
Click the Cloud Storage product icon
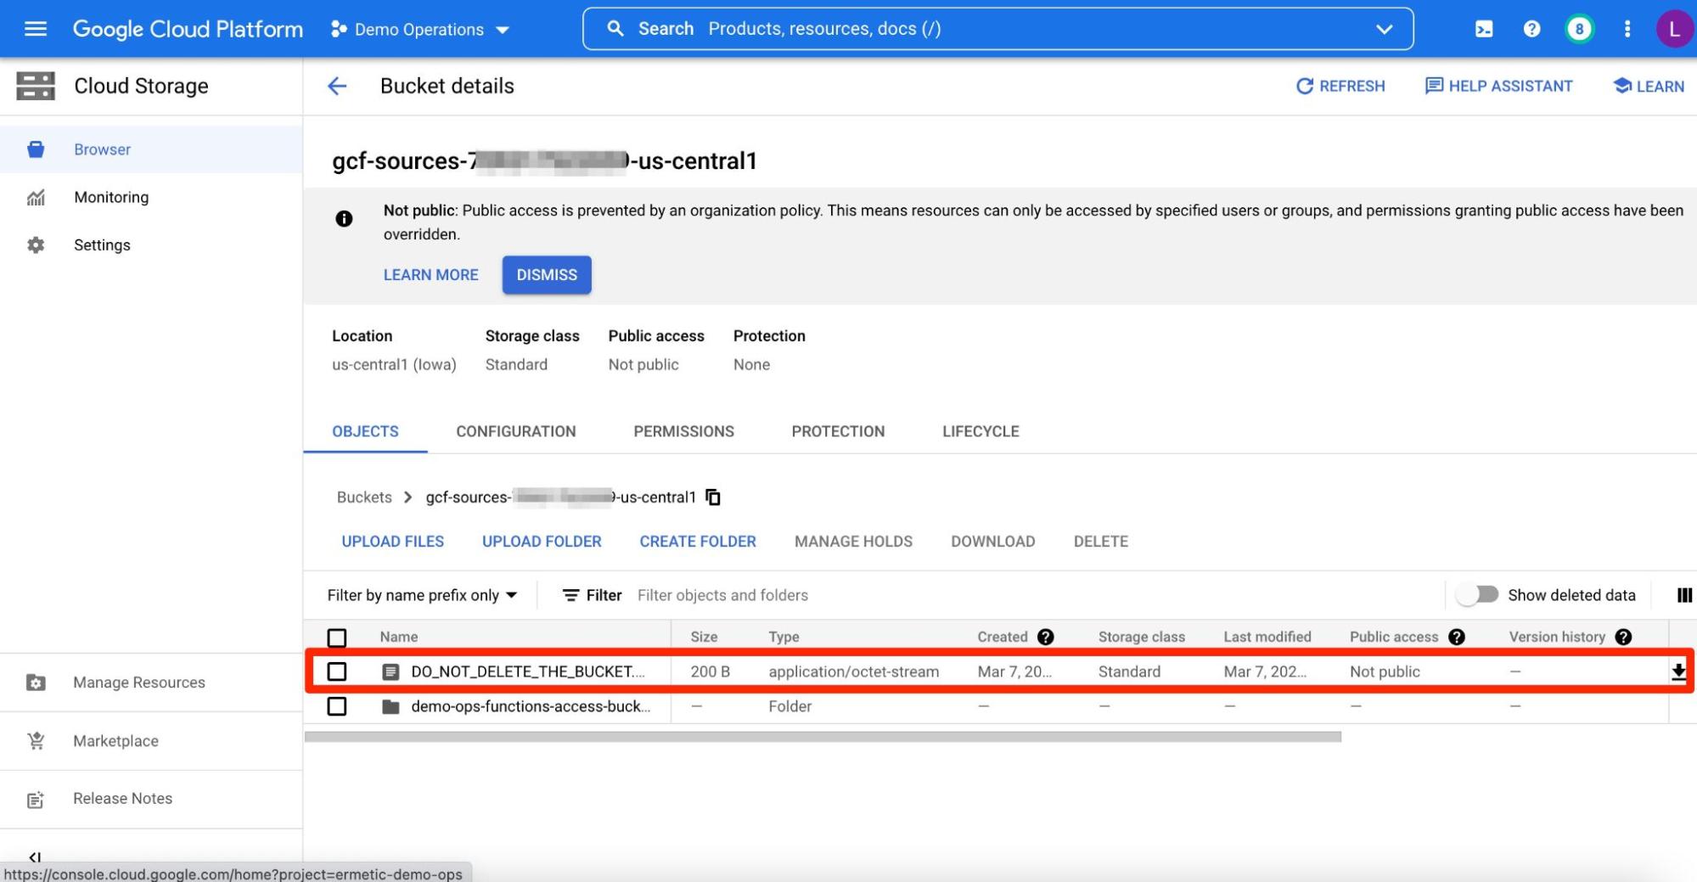click(x=36, y=86)
